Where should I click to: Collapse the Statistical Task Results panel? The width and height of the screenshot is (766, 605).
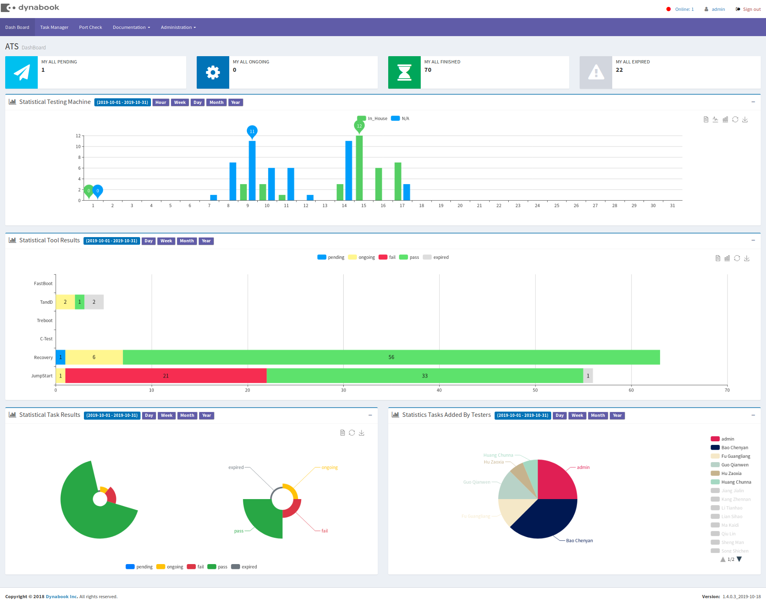tap(370, 415)
